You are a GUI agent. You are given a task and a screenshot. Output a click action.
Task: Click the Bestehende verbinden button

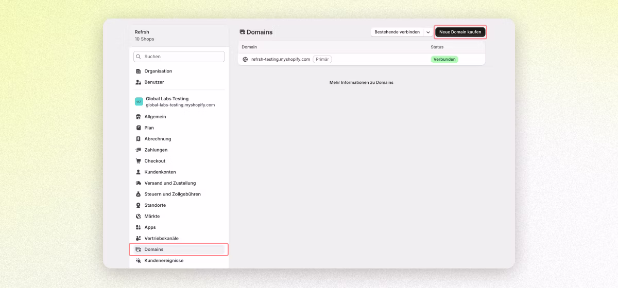click(x=397, y=32)
